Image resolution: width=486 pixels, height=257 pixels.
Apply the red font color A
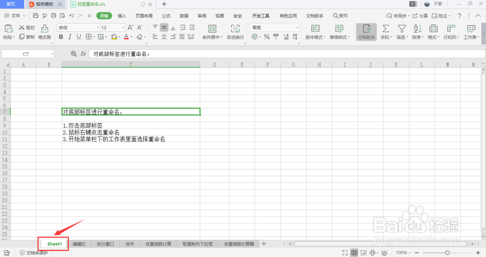point(126,37)
